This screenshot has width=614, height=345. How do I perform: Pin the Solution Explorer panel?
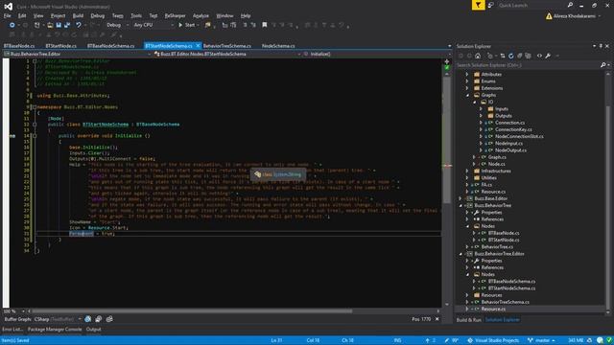pos(601,46)
